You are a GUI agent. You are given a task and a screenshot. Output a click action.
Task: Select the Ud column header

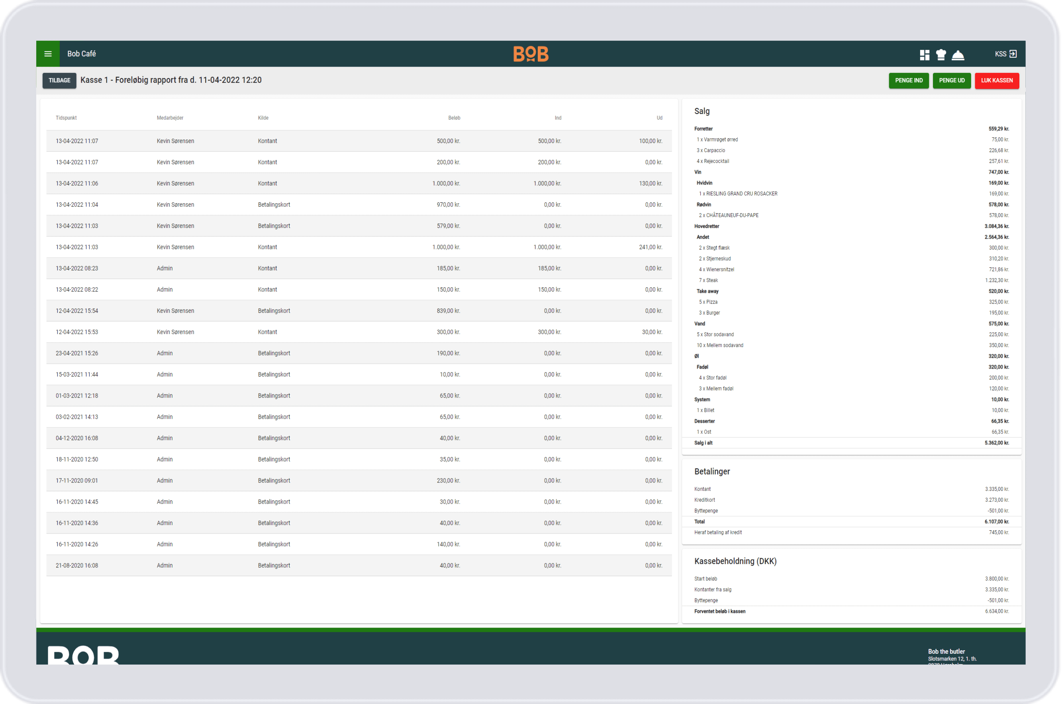(660, 118)
